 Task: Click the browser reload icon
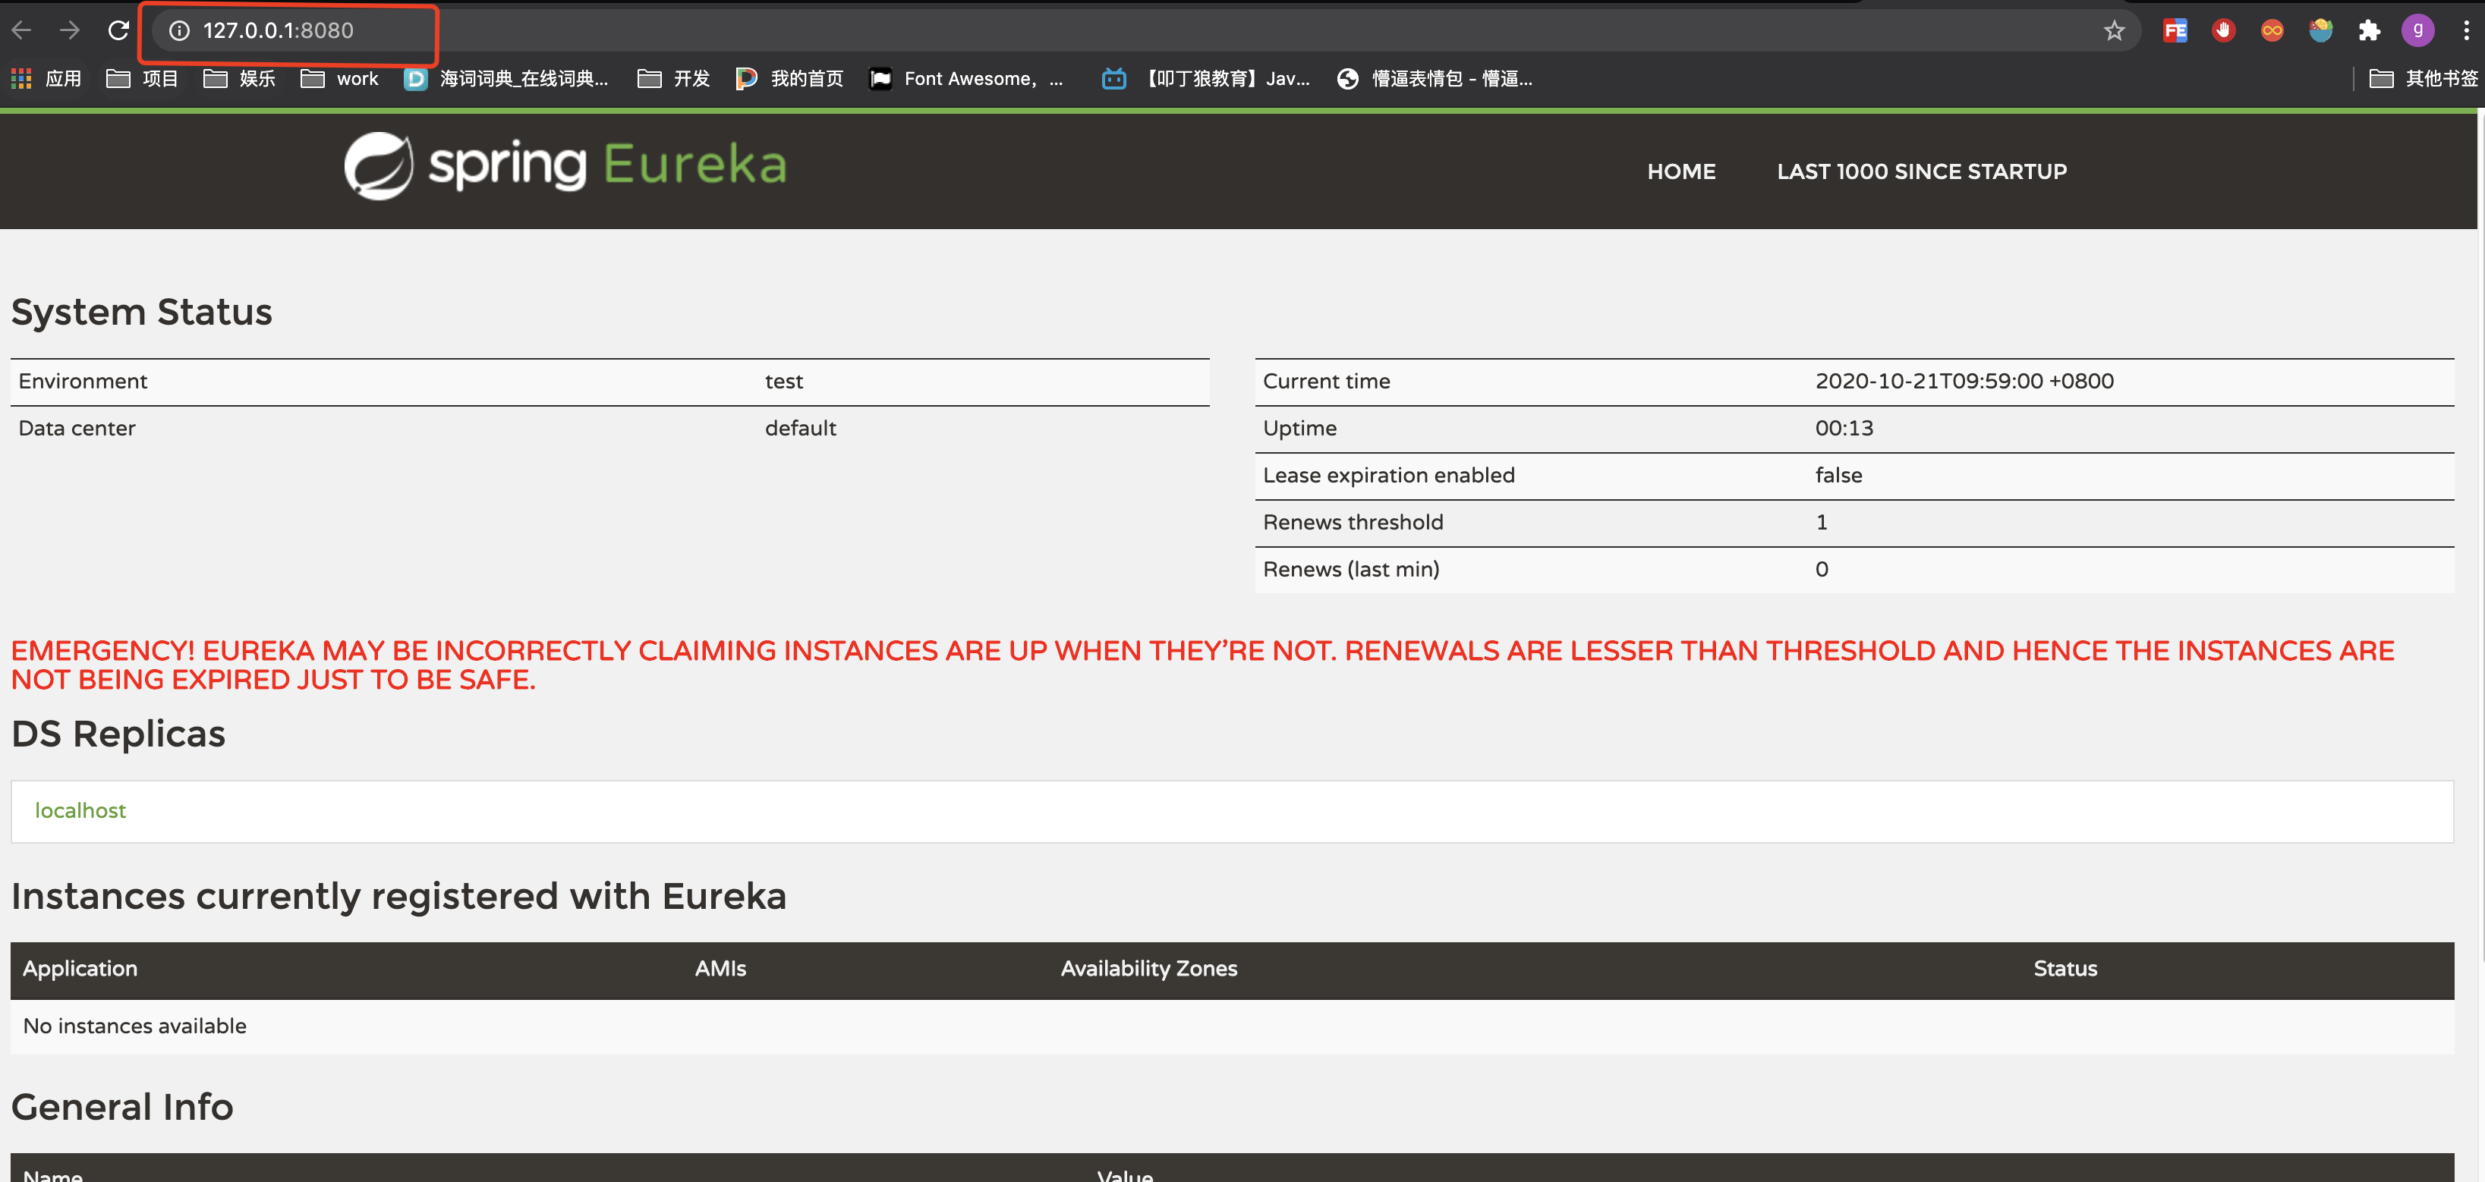[118, 30]
